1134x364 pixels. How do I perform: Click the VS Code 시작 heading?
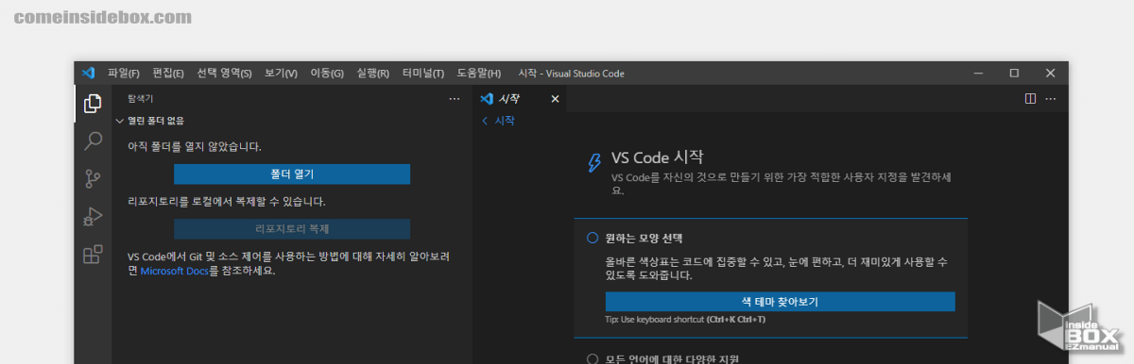point(657,157)
